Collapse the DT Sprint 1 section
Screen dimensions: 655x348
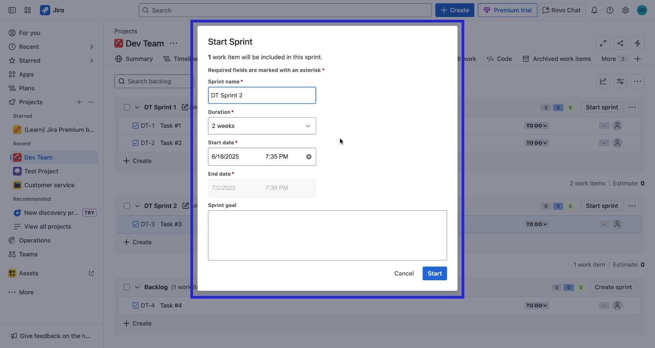click(137, 107)
